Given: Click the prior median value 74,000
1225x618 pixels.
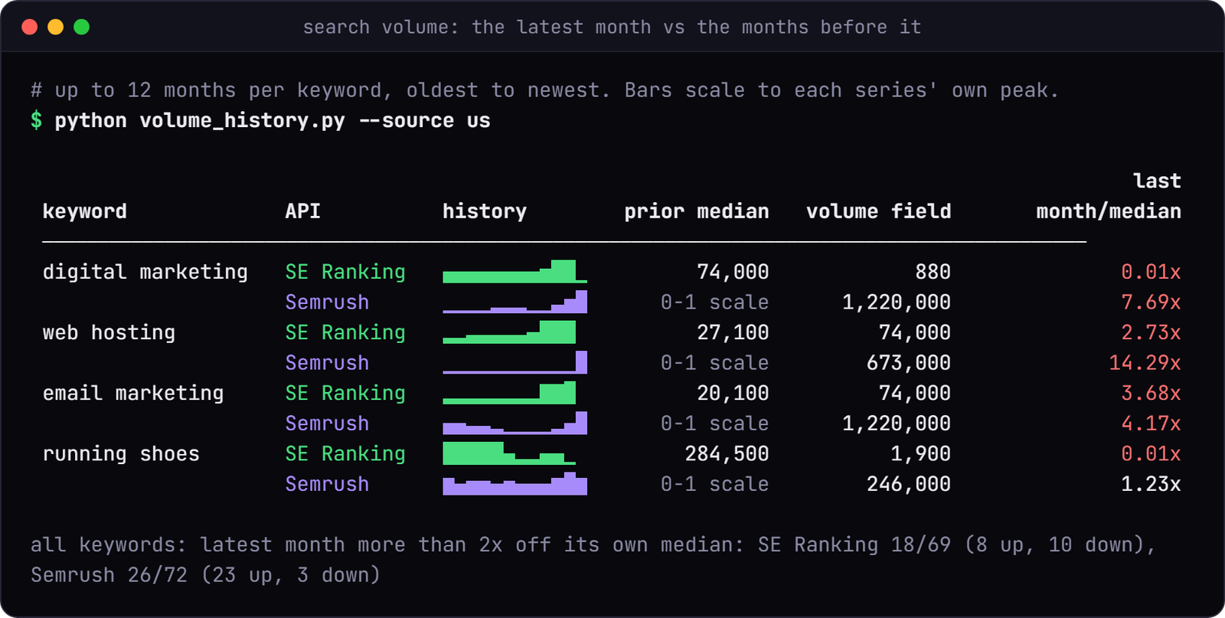Looking at the screenshot, I should click(733, 272).
